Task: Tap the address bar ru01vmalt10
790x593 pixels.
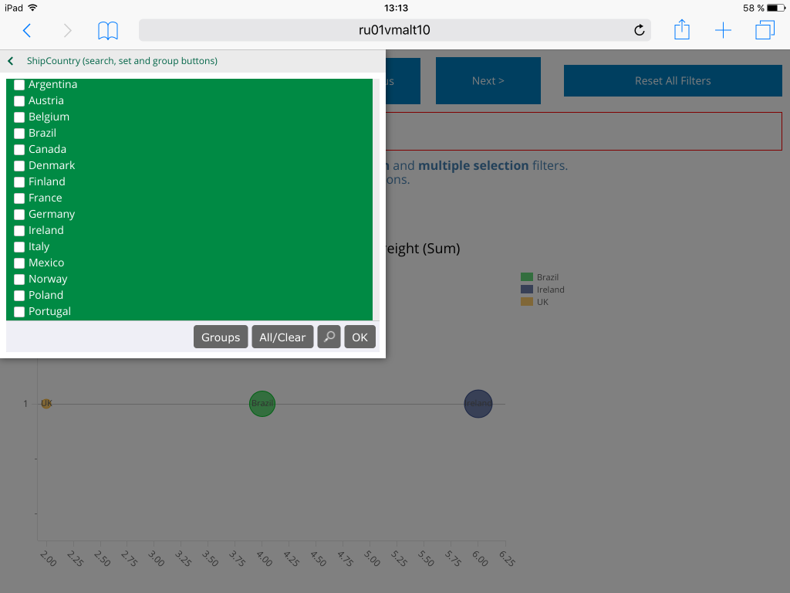Action: [395, 31]
